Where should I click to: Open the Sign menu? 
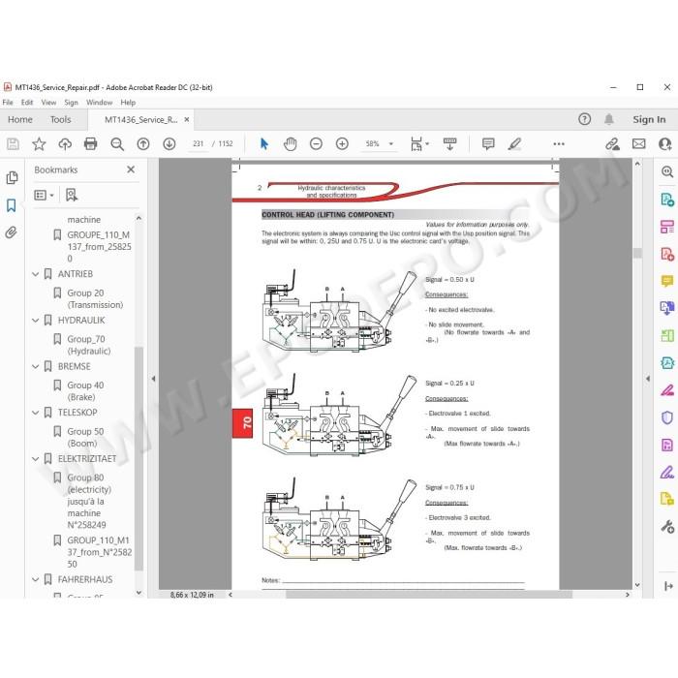click(x=71, y=103)
